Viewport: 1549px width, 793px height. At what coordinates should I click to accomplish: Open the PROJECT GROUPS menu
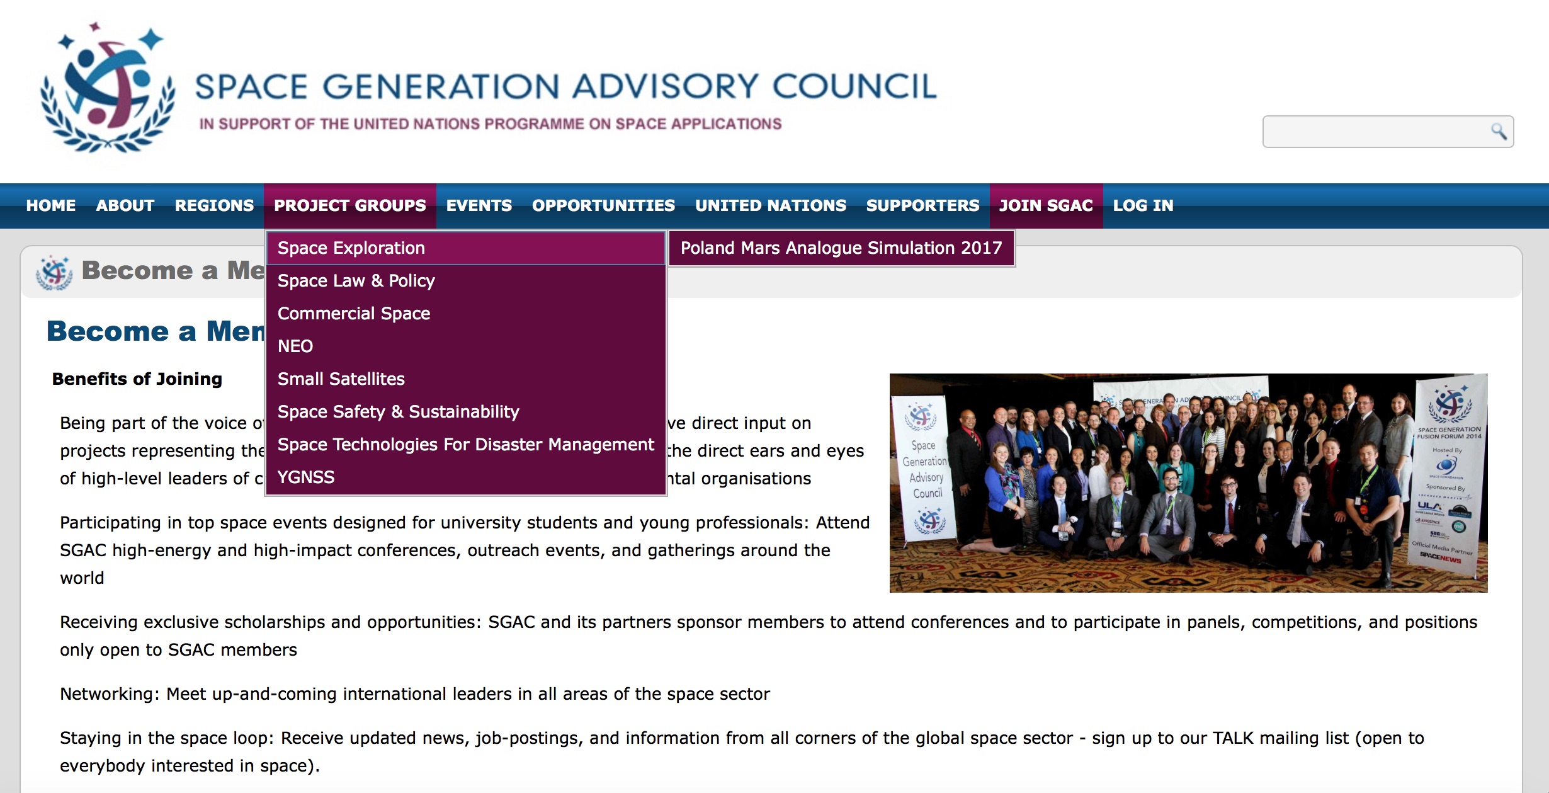click(350, 205)
